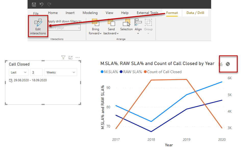Image resolution: width=242 pixels, height=155 pixels.
Task: Click the Send backward icon
Action: click(x=111, y=22)
